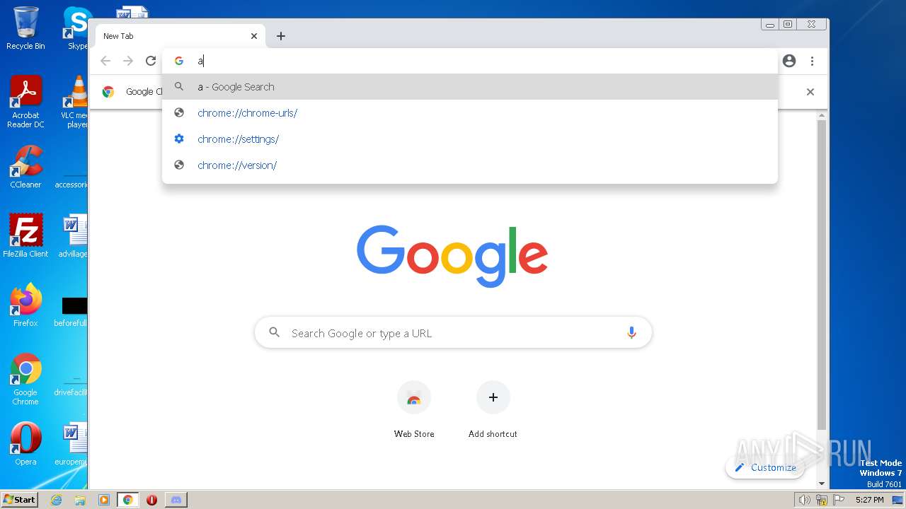Click the page vertical scrollbar

(x=821, y=276)
